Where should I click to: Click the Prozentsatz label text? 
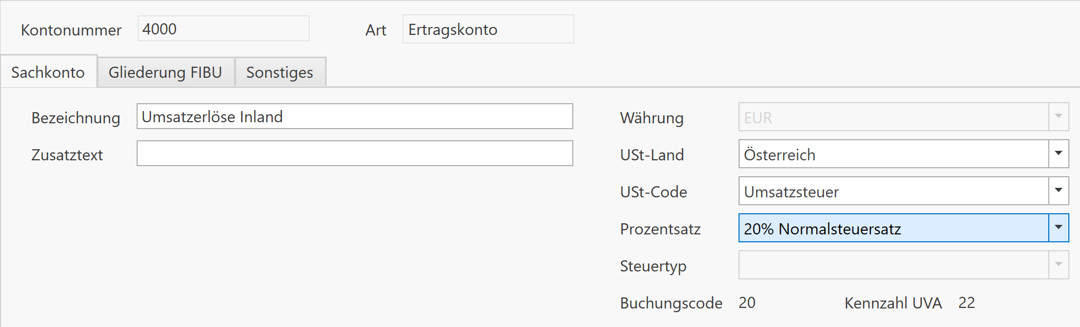click(660, 229)
